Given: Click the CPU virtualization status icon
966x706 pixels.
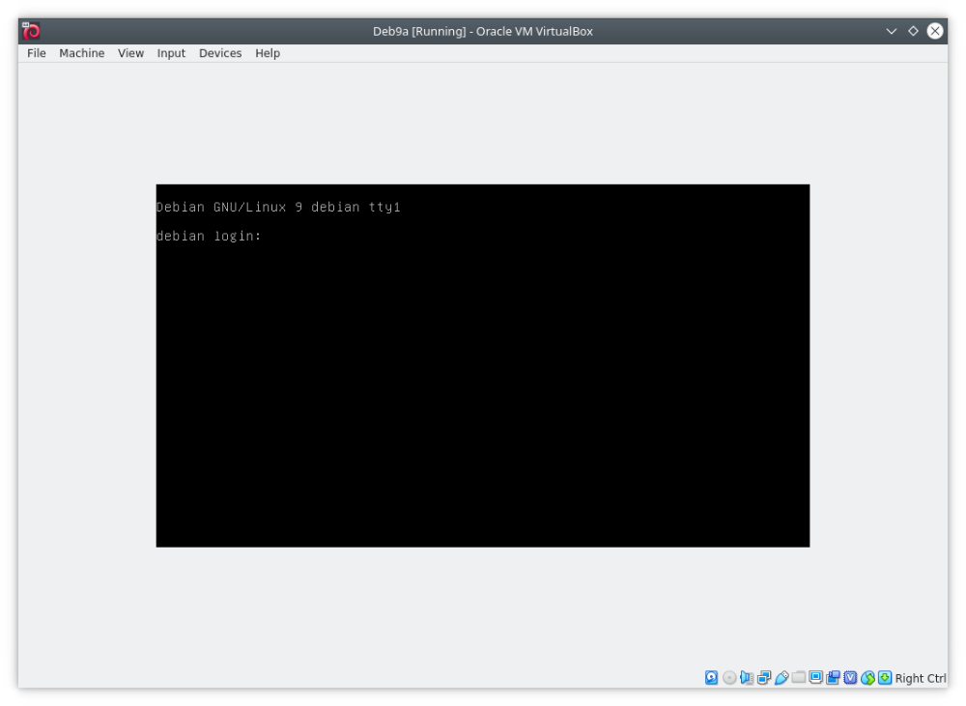Looking at the screenshot, I should click(x=850, y=678).
